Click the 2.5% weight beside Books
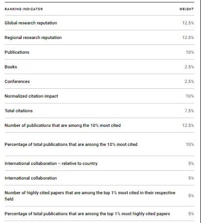 [189, 67]
